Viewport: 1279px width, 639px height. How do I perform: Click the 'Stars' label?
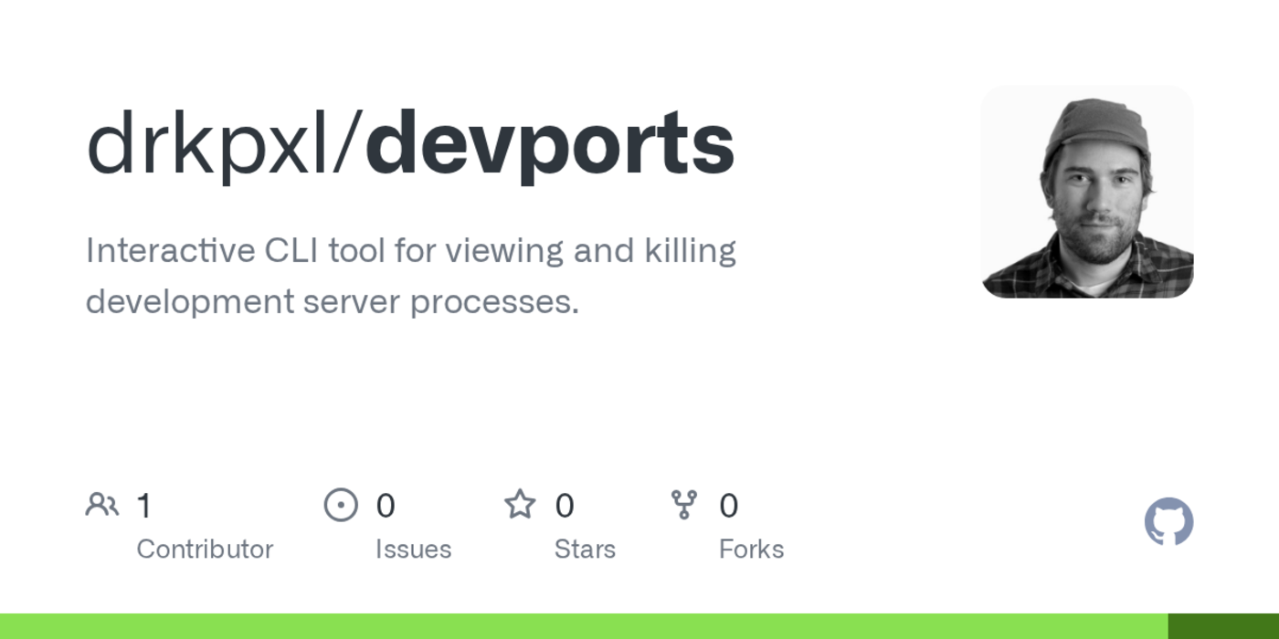point(585,550)
